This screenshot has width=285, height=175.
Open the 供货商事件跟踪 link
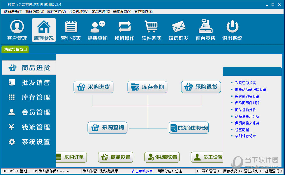(247, 103)
